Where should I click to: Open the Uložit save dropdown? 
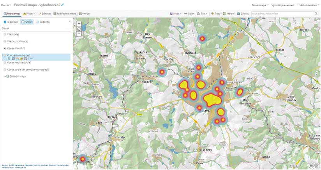click(x=176, y=14)
